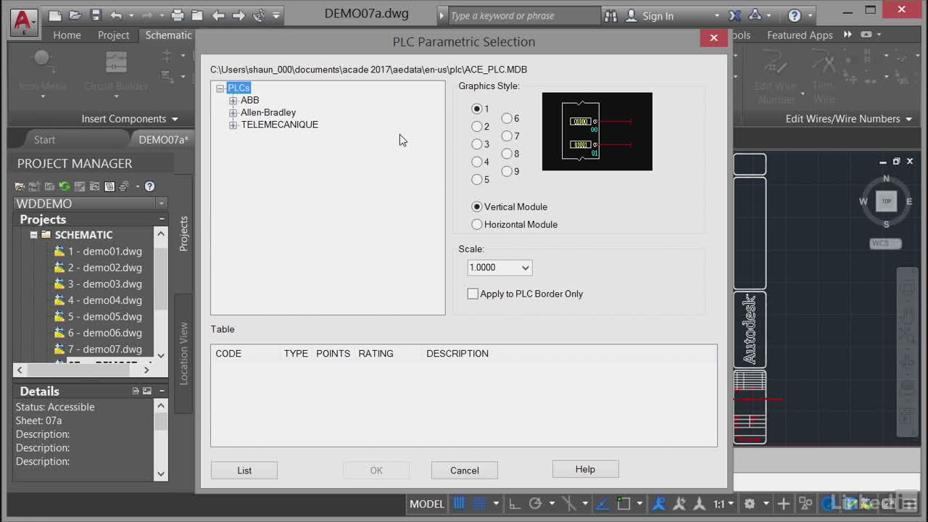Image resolution: width=928 pixels, height=522 pixels.
Task: Toggle object snap square icon in status bar
Action: (x=623, y=503)
